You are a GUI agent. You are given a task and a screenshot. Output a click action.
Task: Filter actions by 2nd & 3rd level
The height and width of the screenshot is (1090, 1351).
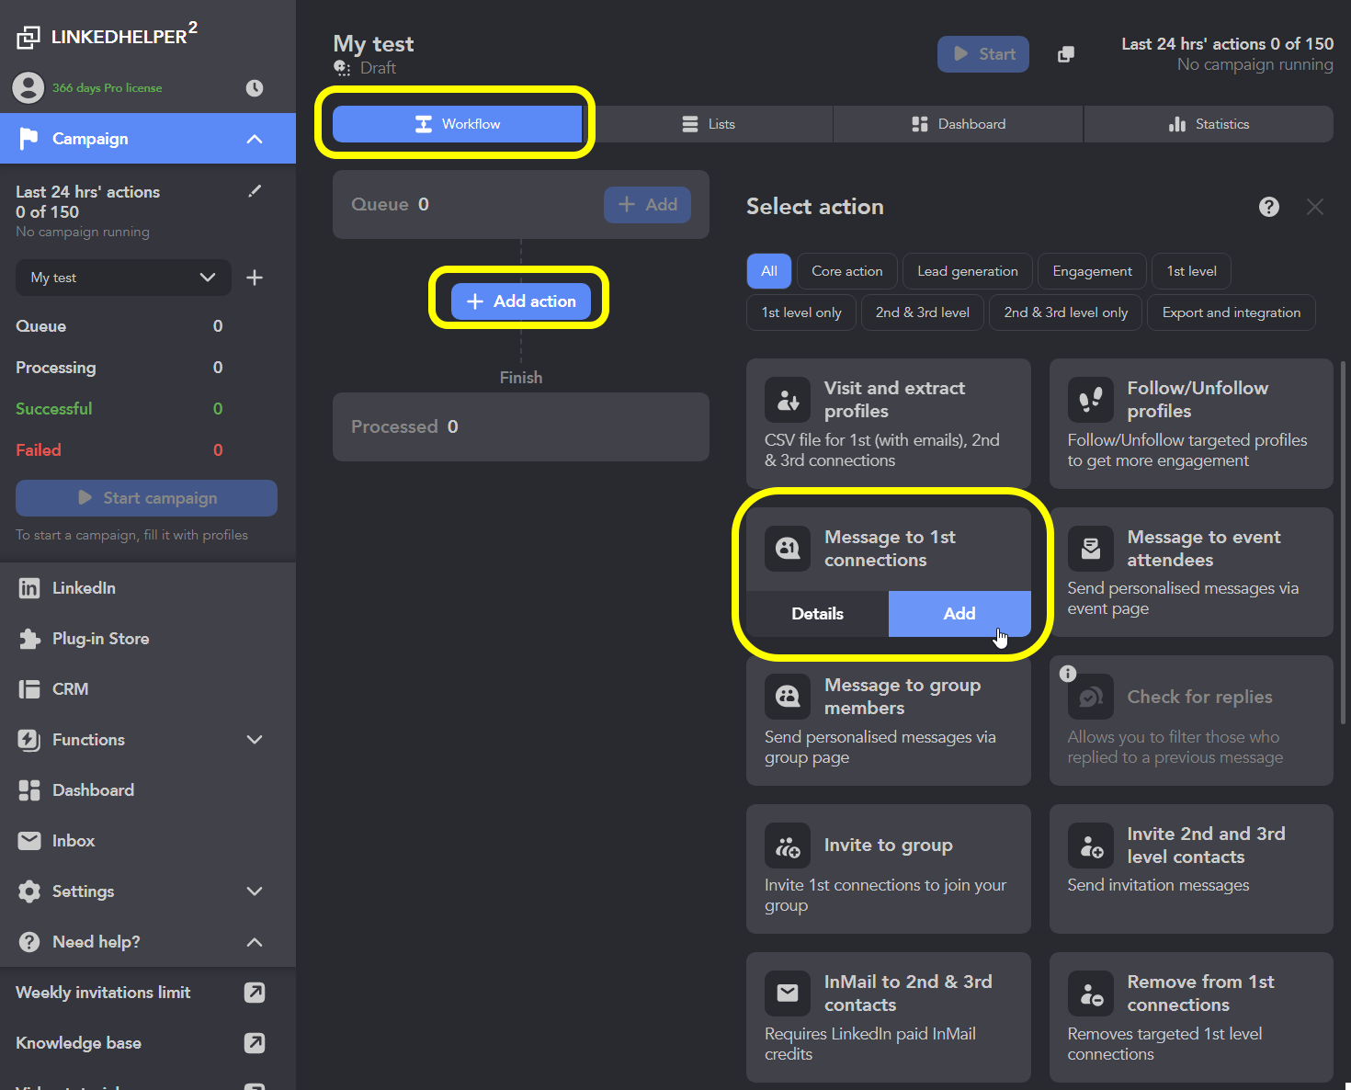[923, 312]
